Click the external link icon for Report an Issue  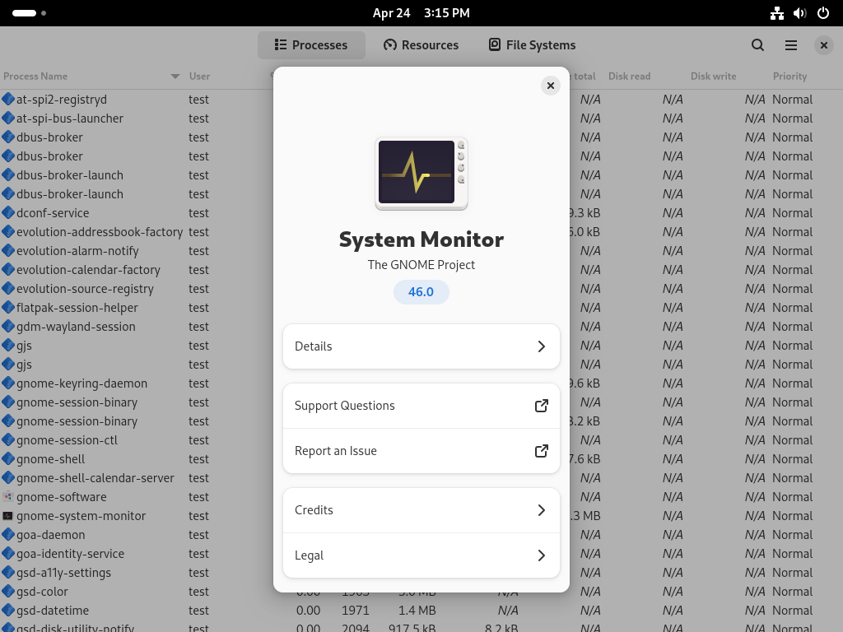click(542, 451)
